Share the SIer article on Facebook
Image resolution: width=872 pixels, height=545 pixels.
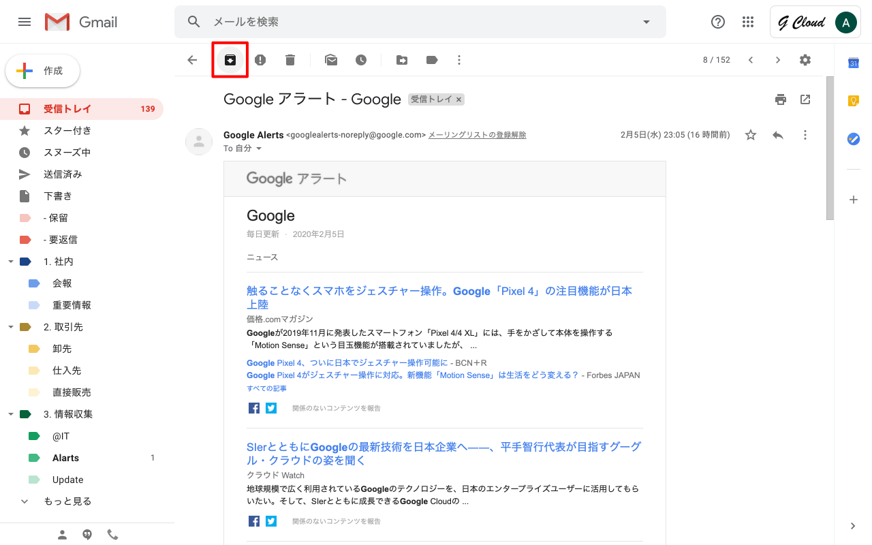coord(253,521)
